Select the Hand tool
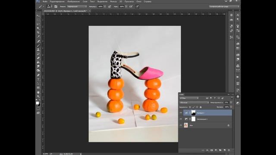 (38, 92)
